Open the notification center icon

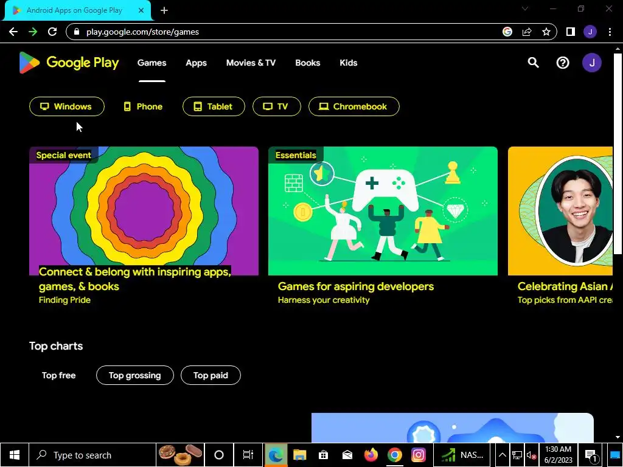click(591, 455)
